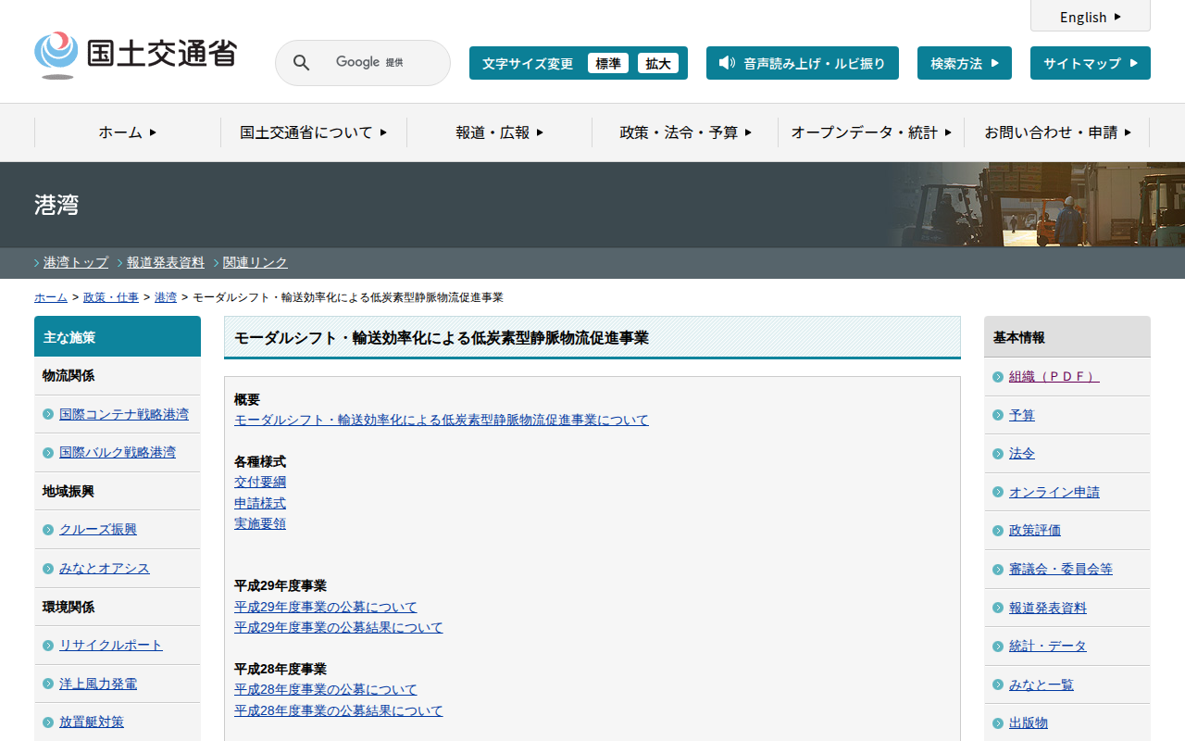The width and height of the screenshot is (1185, 741).
Task: Click bullet icon beside リサイクルポート
Action: click(x=48, y=646)
